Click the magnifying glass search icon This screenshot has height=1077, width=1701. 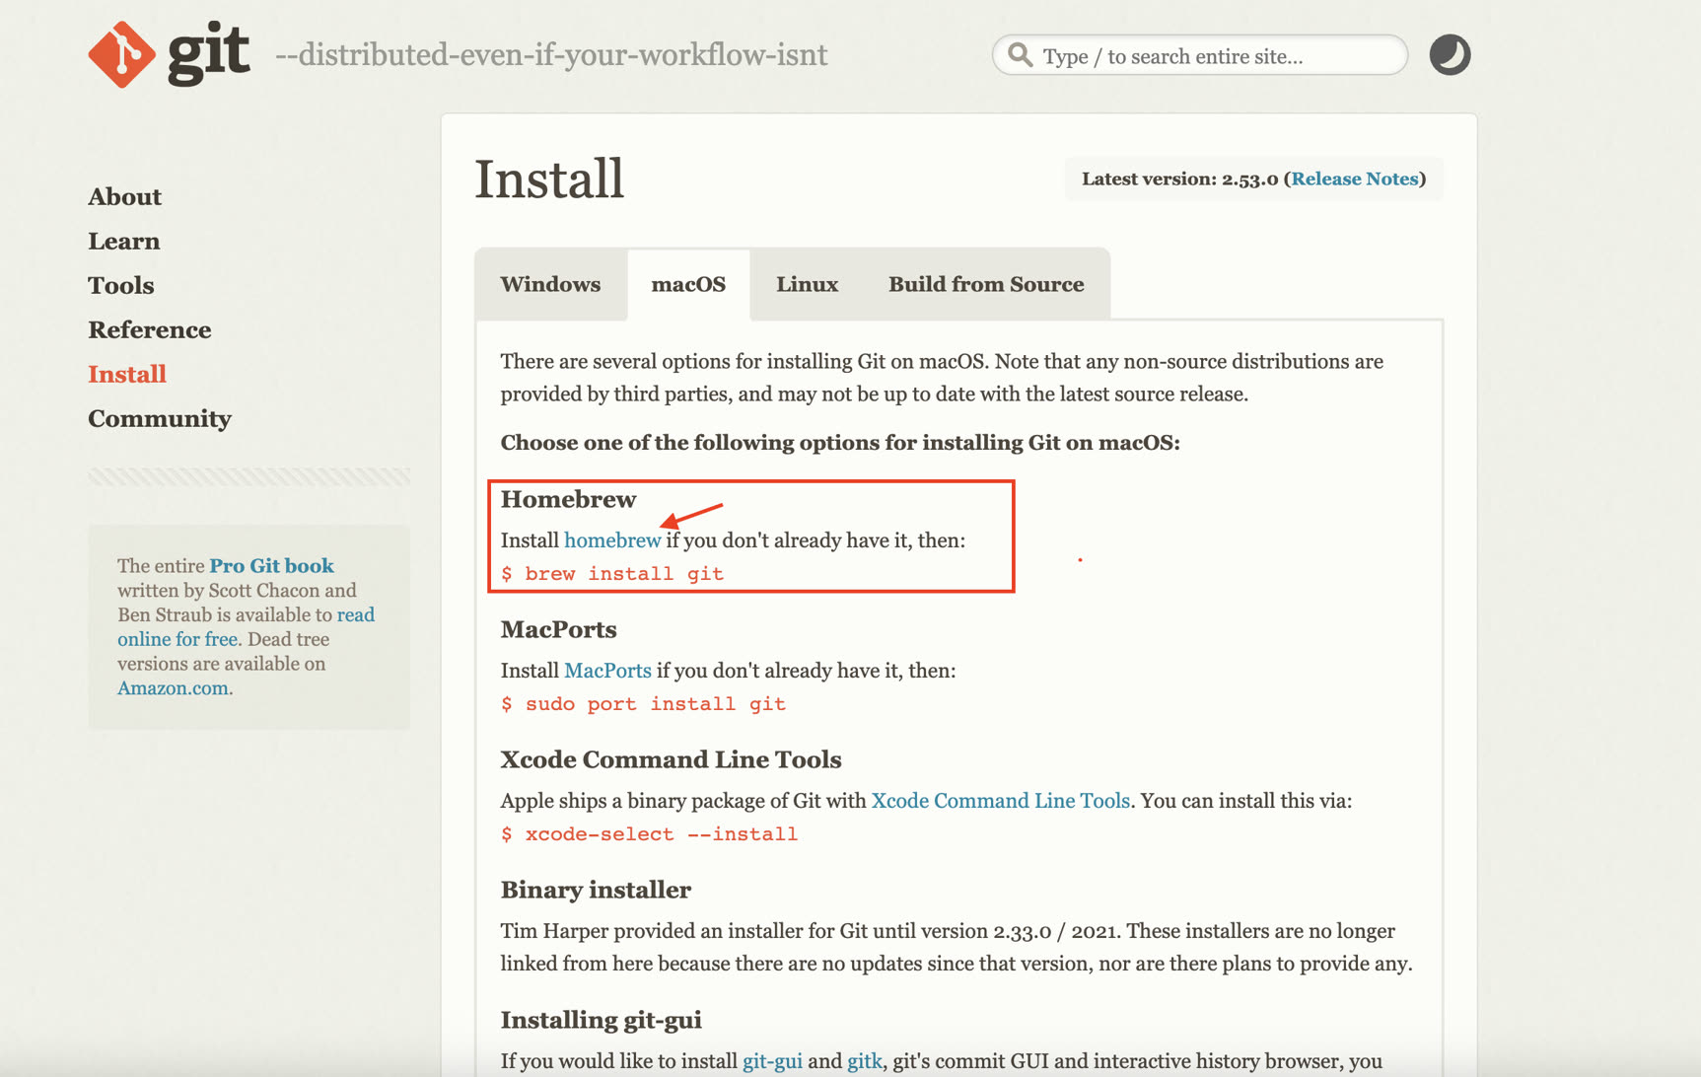pyautogui.click(x=1021, y=55)
